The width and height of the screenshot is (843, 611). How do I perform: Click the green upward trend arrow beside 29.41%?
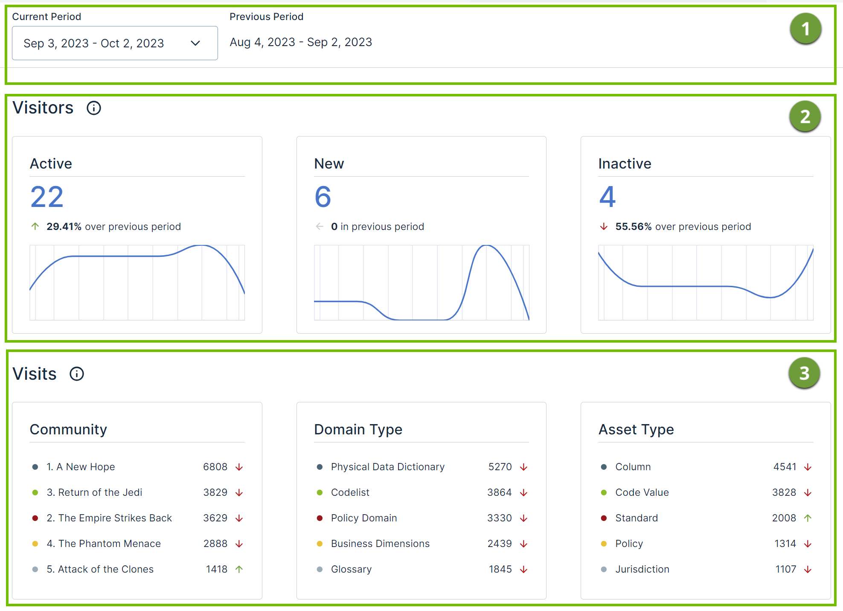pyautogui.click(x=35, y=227)
